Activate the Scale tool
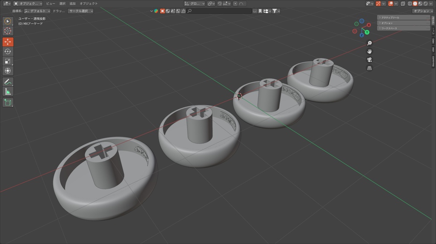Viewport: 436px width, 244px height. tap(8, 61)
